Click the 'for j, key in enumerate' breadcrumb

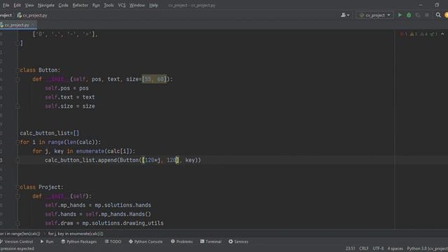76,233
